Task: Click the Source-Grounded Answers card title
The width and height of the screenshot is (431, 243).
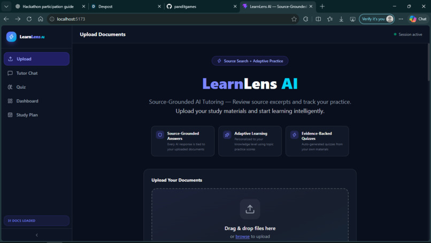Action: (183, 136)
